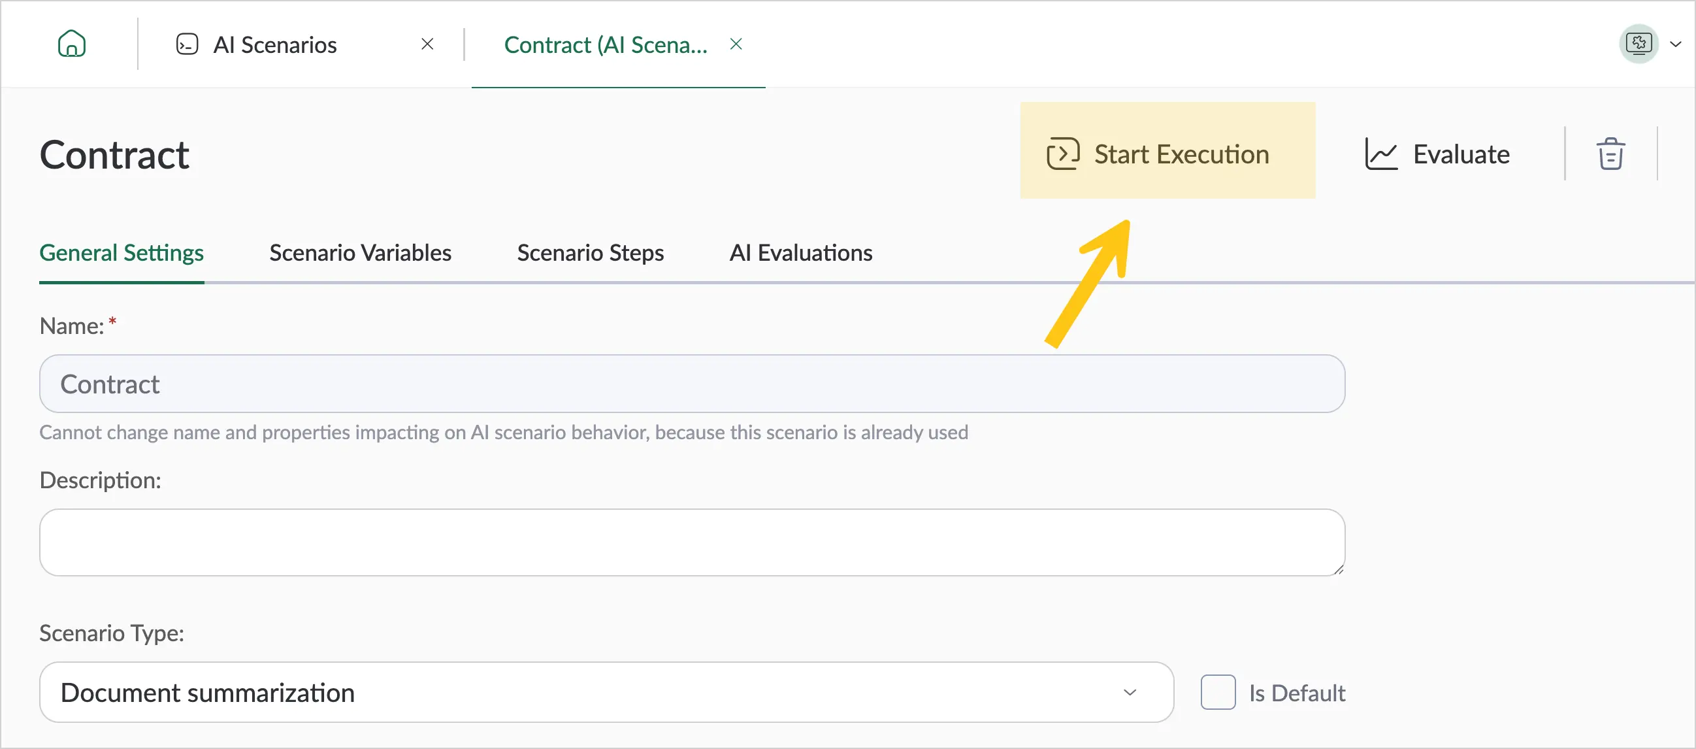1696x749 pixels.
Task: Click the Evaluate chart icon
Action: (1381, 154)
